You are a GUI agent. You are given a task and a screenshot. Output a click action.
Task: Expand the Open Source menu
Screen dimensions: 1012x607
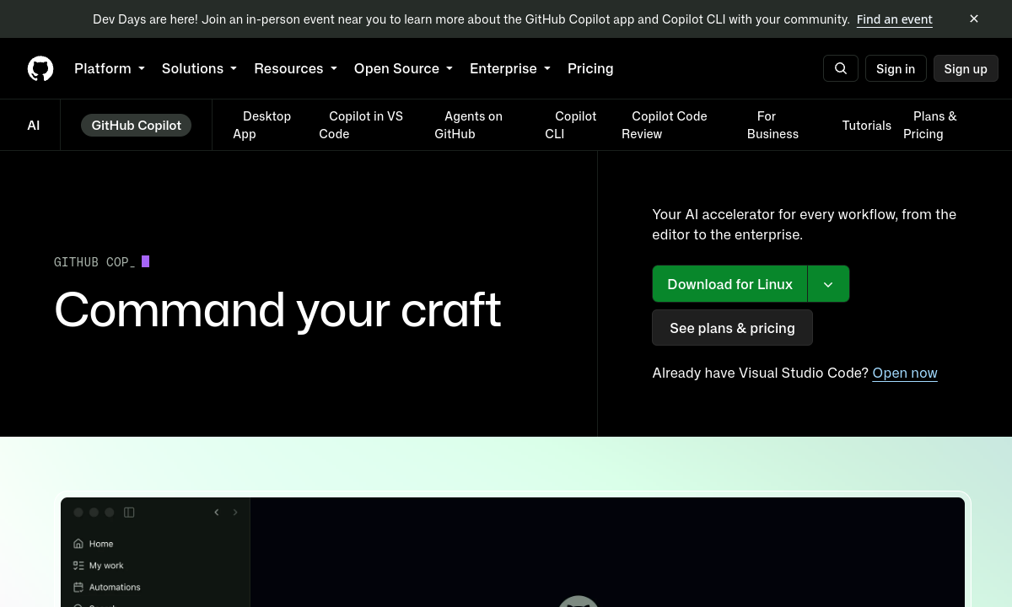(x=403, y=68)
